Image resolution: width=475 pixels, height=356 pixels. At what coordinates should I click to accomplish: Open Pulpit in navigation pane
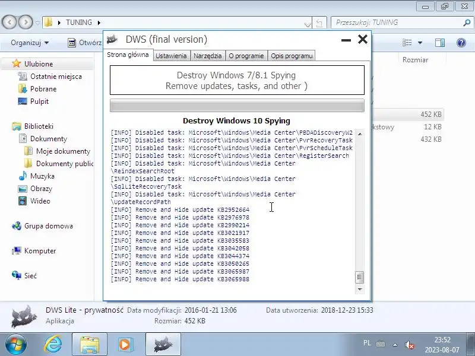[39, 101]
